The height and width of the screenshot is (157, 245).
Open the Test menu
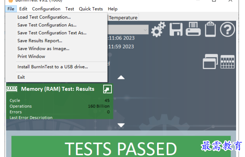pos(70,9)
